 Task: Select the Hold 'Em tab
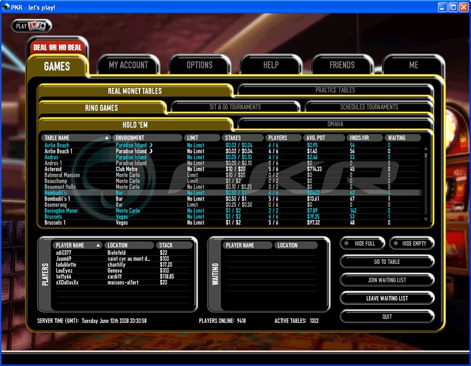coord(135,125)
